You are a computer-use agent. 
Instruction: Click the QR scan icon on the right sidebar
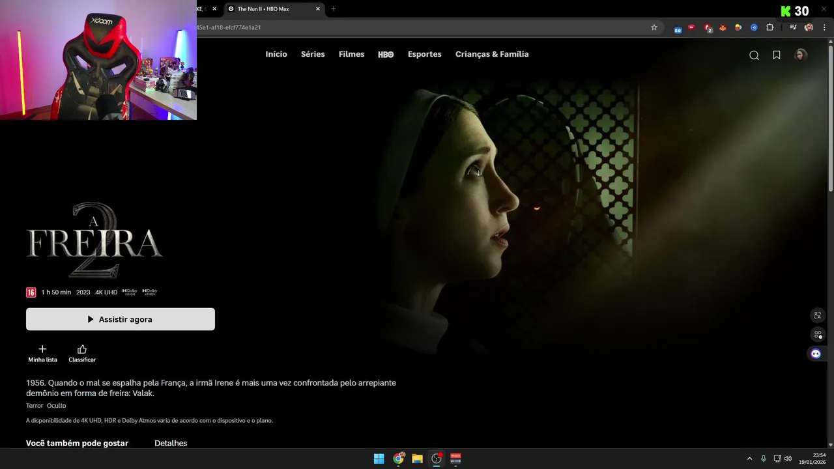pos(818,334)
